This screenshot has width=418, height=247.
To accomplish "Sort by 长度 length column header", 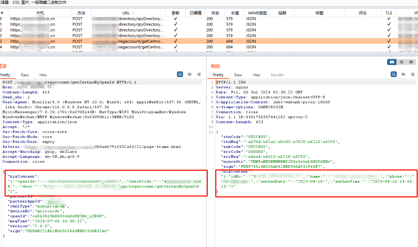I will pyautogui.click(x=235, y=13).
